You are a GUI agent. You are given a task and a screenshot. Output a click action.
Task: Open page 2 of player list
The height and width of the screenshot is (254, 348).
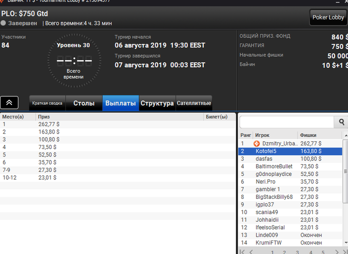[284, 253]
